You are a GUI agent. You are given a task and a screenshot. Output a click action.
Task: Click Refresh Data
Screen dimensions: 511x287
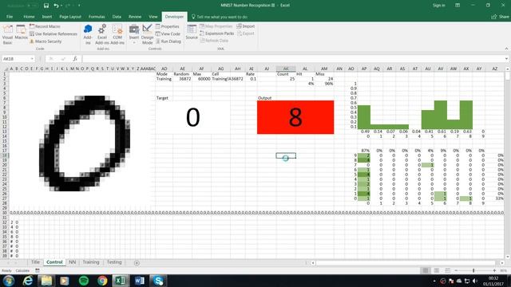(x=214, y=41)
